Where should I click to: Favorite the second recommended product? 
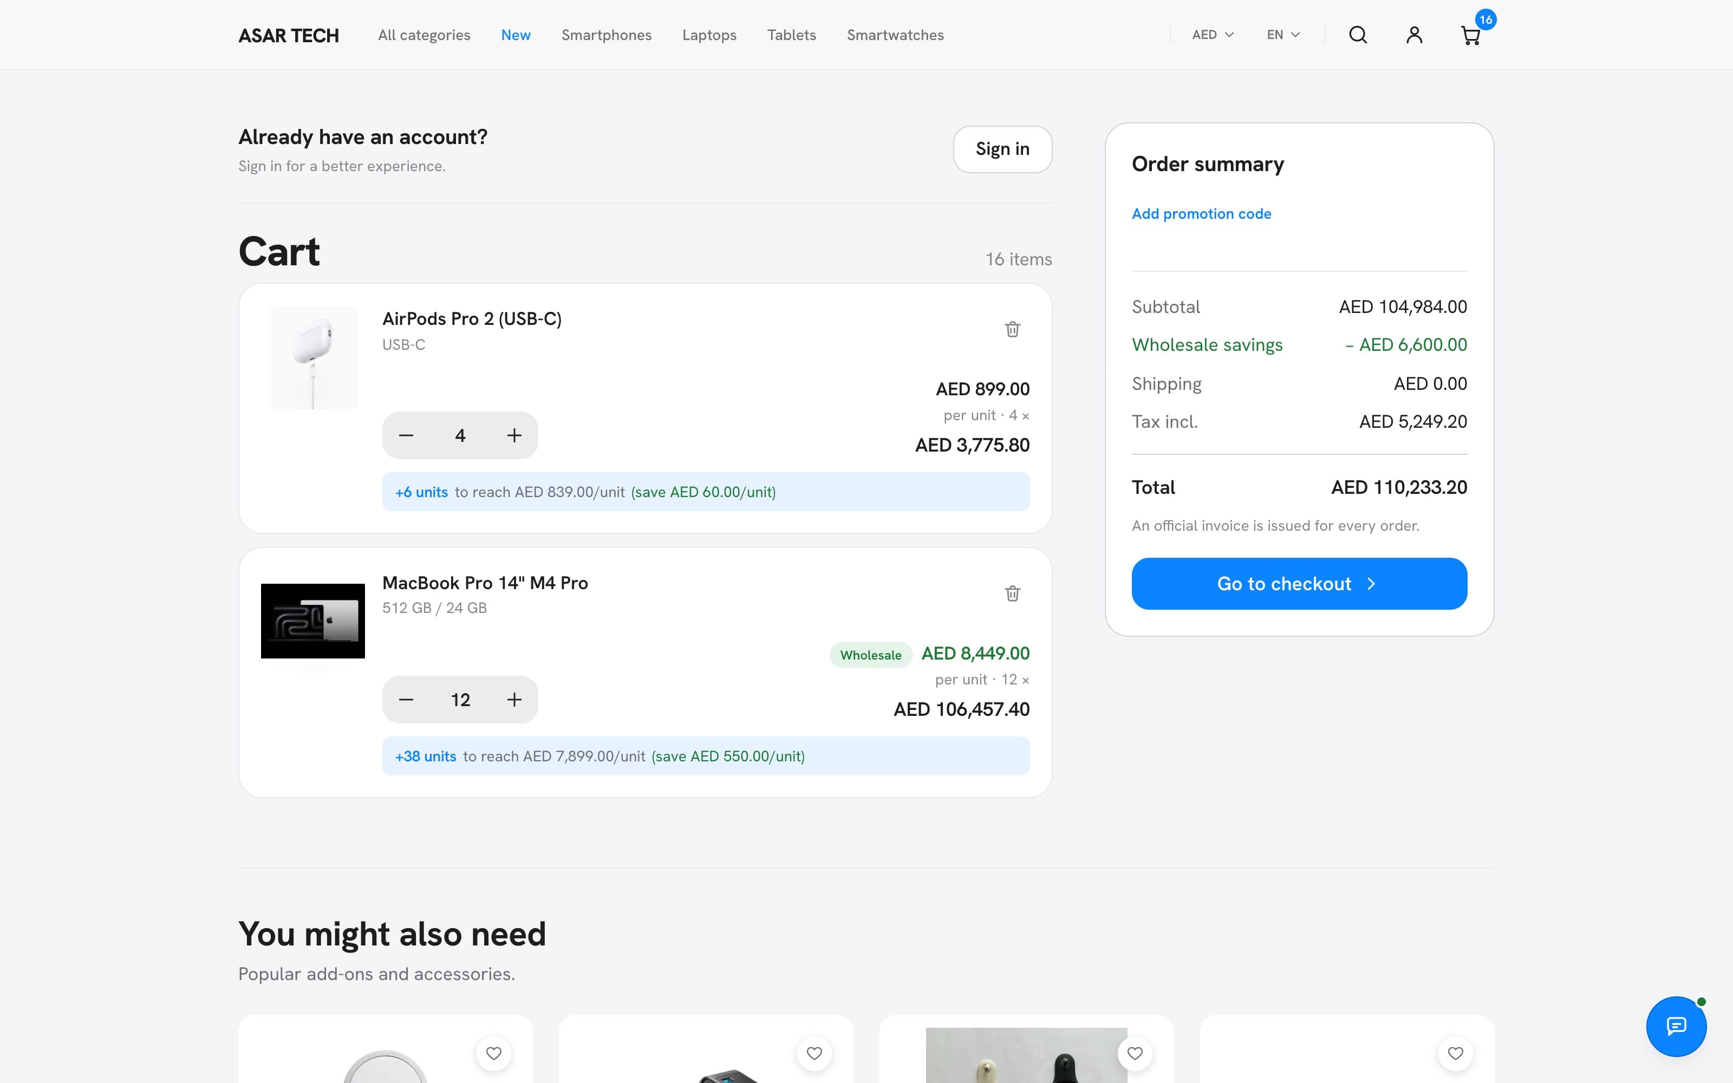pos(814,1053)
